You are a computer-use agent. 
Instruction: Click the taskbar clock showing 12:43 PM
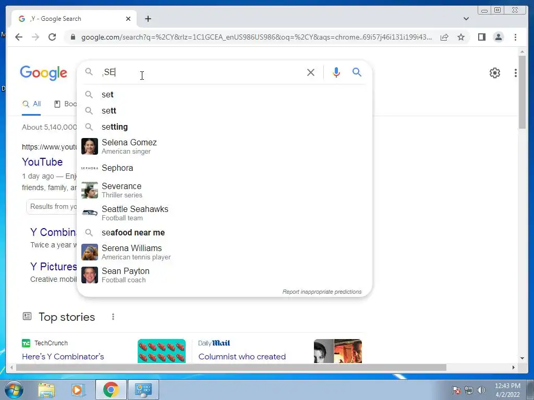tap(507, 390)
